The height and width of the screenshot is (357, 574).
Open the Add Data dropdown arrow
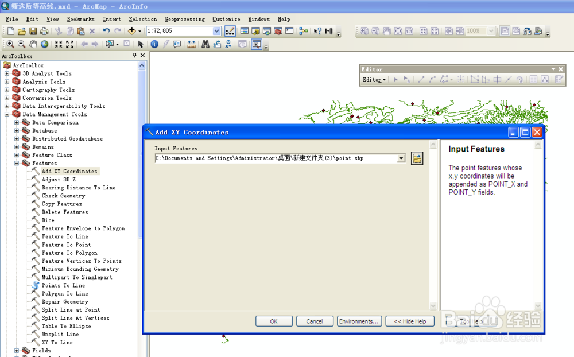tap(140, 31)
